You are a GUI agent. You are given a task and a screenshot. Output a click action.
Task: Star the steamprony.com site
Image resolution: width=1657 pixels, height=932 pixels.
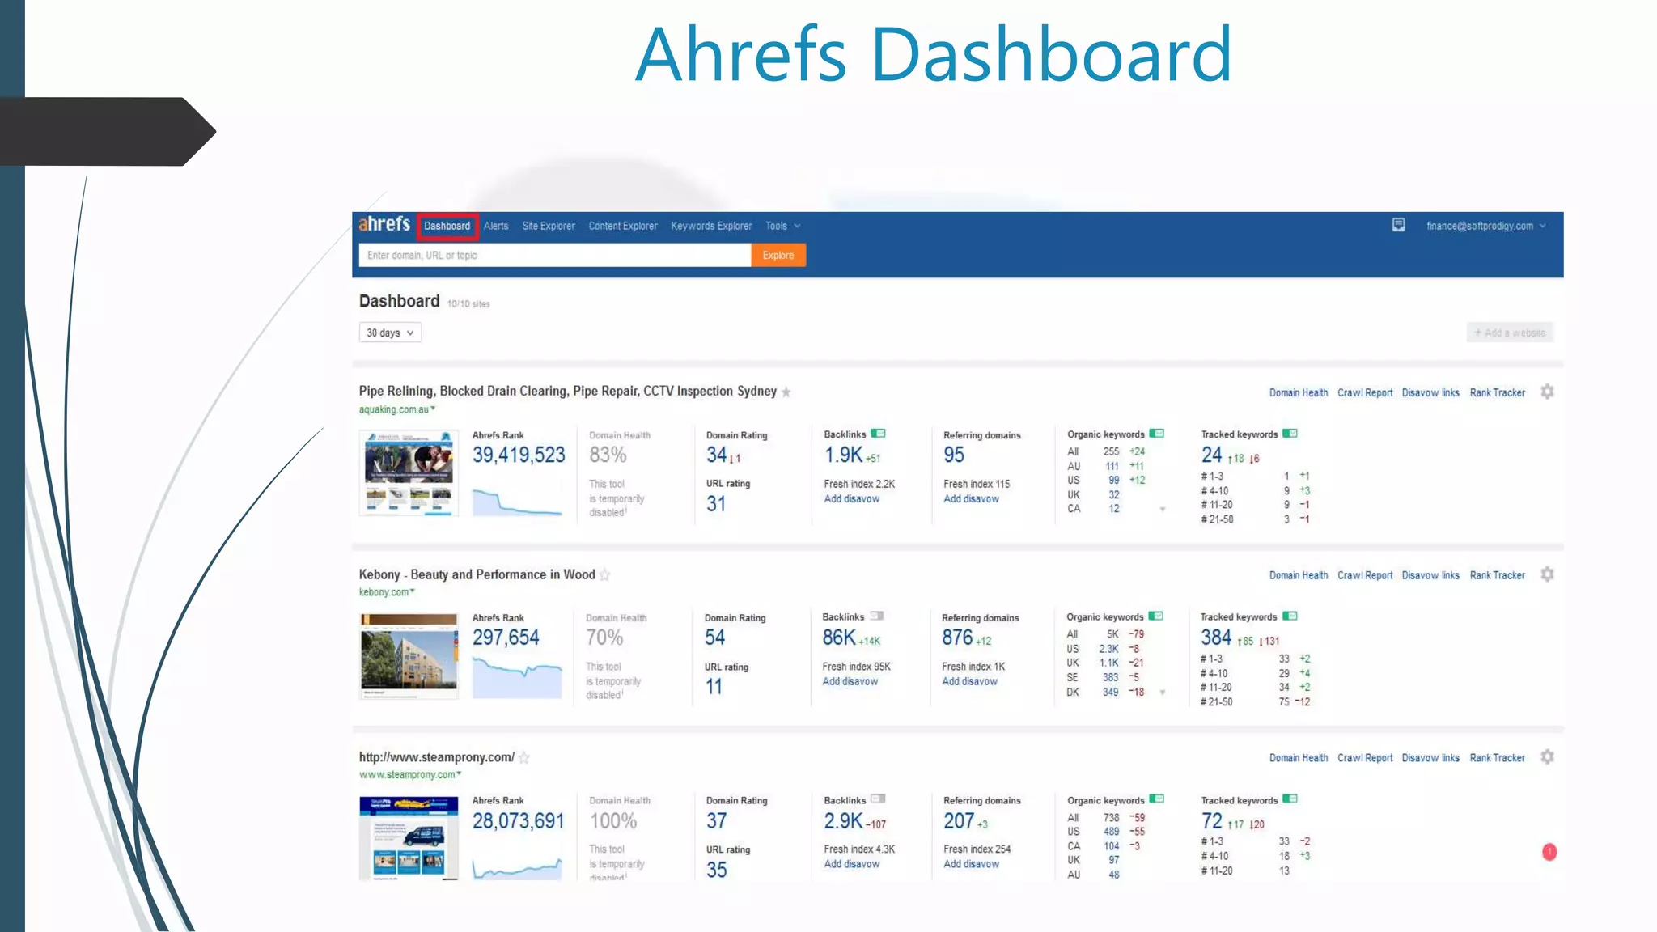[x=523, y=758]
